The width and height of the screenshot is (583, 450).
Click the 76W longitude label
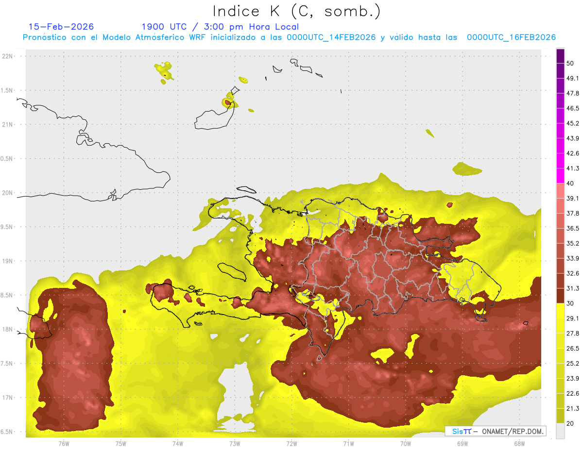[x=64, y=444]
